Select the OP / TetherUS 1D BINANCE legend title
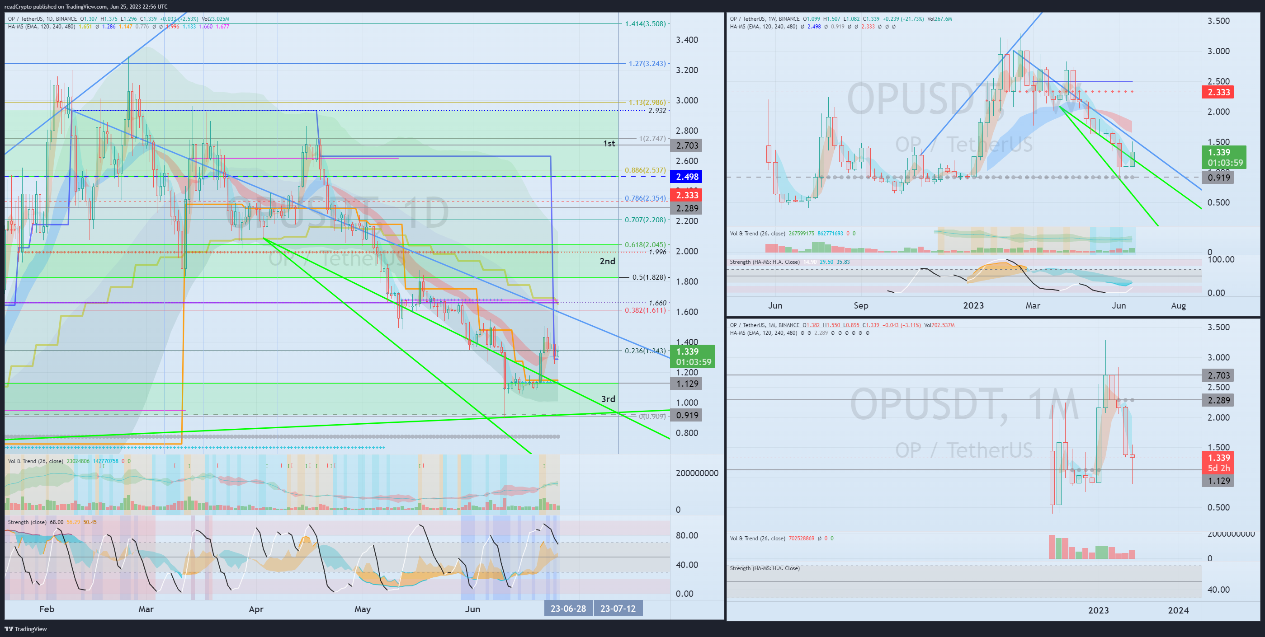The image size is (1265, 637). (x=42, y=19)
